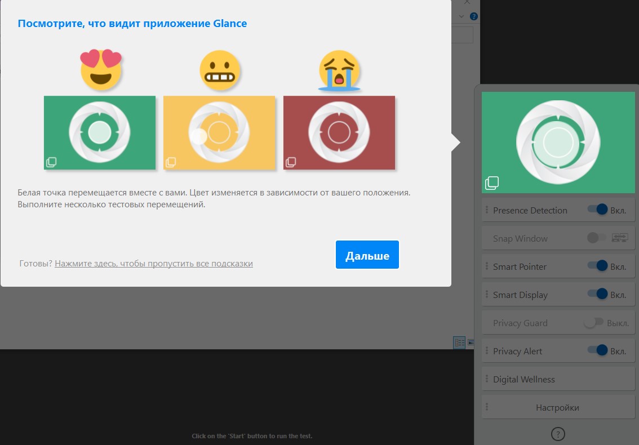Viewport: 639px width, 445px height.
Task: Click the grimacing face emoji
Action: tap(220, 70)
